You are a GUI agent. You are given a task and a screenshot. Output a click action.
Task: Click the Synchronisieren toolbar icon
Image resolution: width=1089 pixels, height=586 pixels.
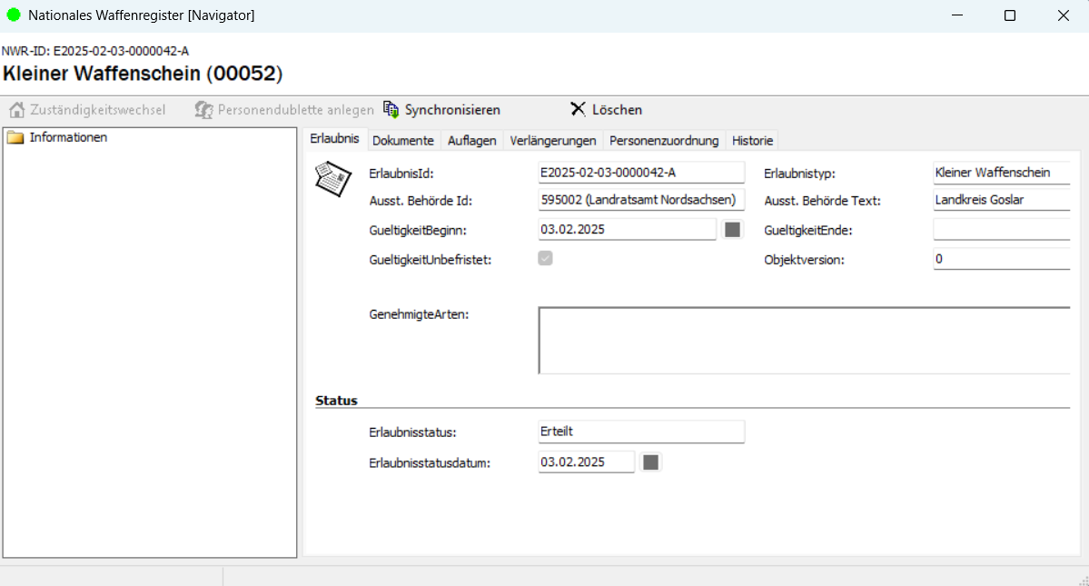pyautogui.click(x=391, y=110)
